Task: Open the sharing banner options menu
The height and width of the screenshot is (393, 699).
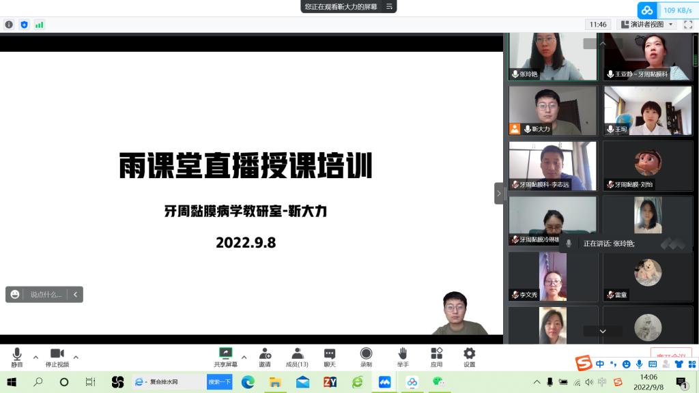Action: [x=389, y=6]
